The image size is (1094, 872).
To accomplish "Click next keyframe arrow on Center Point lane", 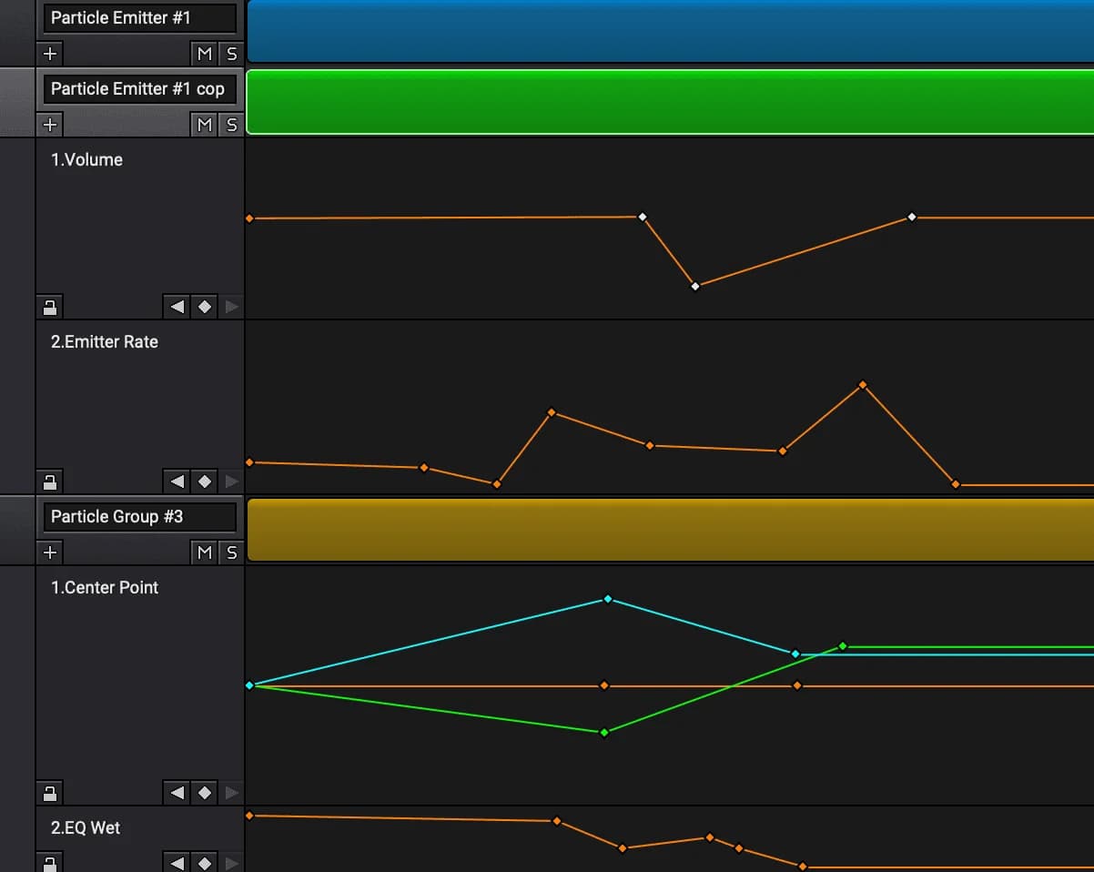I will point(231,792).
